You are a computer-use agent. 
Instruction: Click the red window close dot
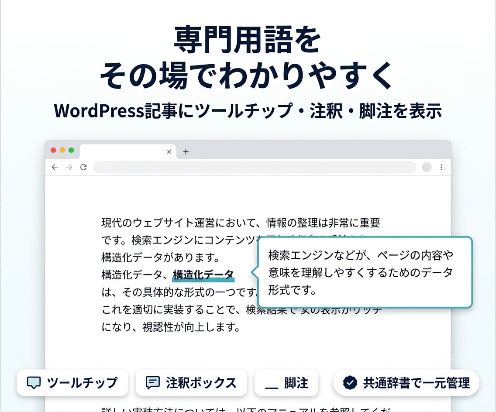pyautogui.click(x=53, y=150)
